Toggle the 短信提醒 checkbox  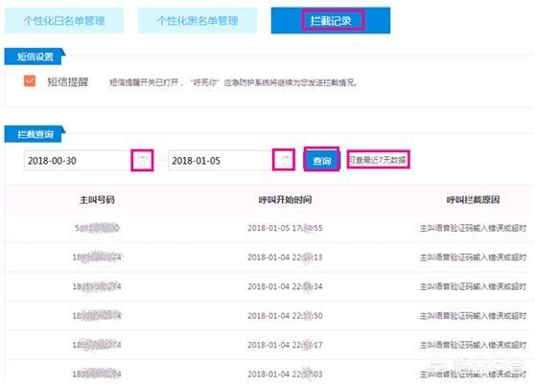(x=30, y=81)
